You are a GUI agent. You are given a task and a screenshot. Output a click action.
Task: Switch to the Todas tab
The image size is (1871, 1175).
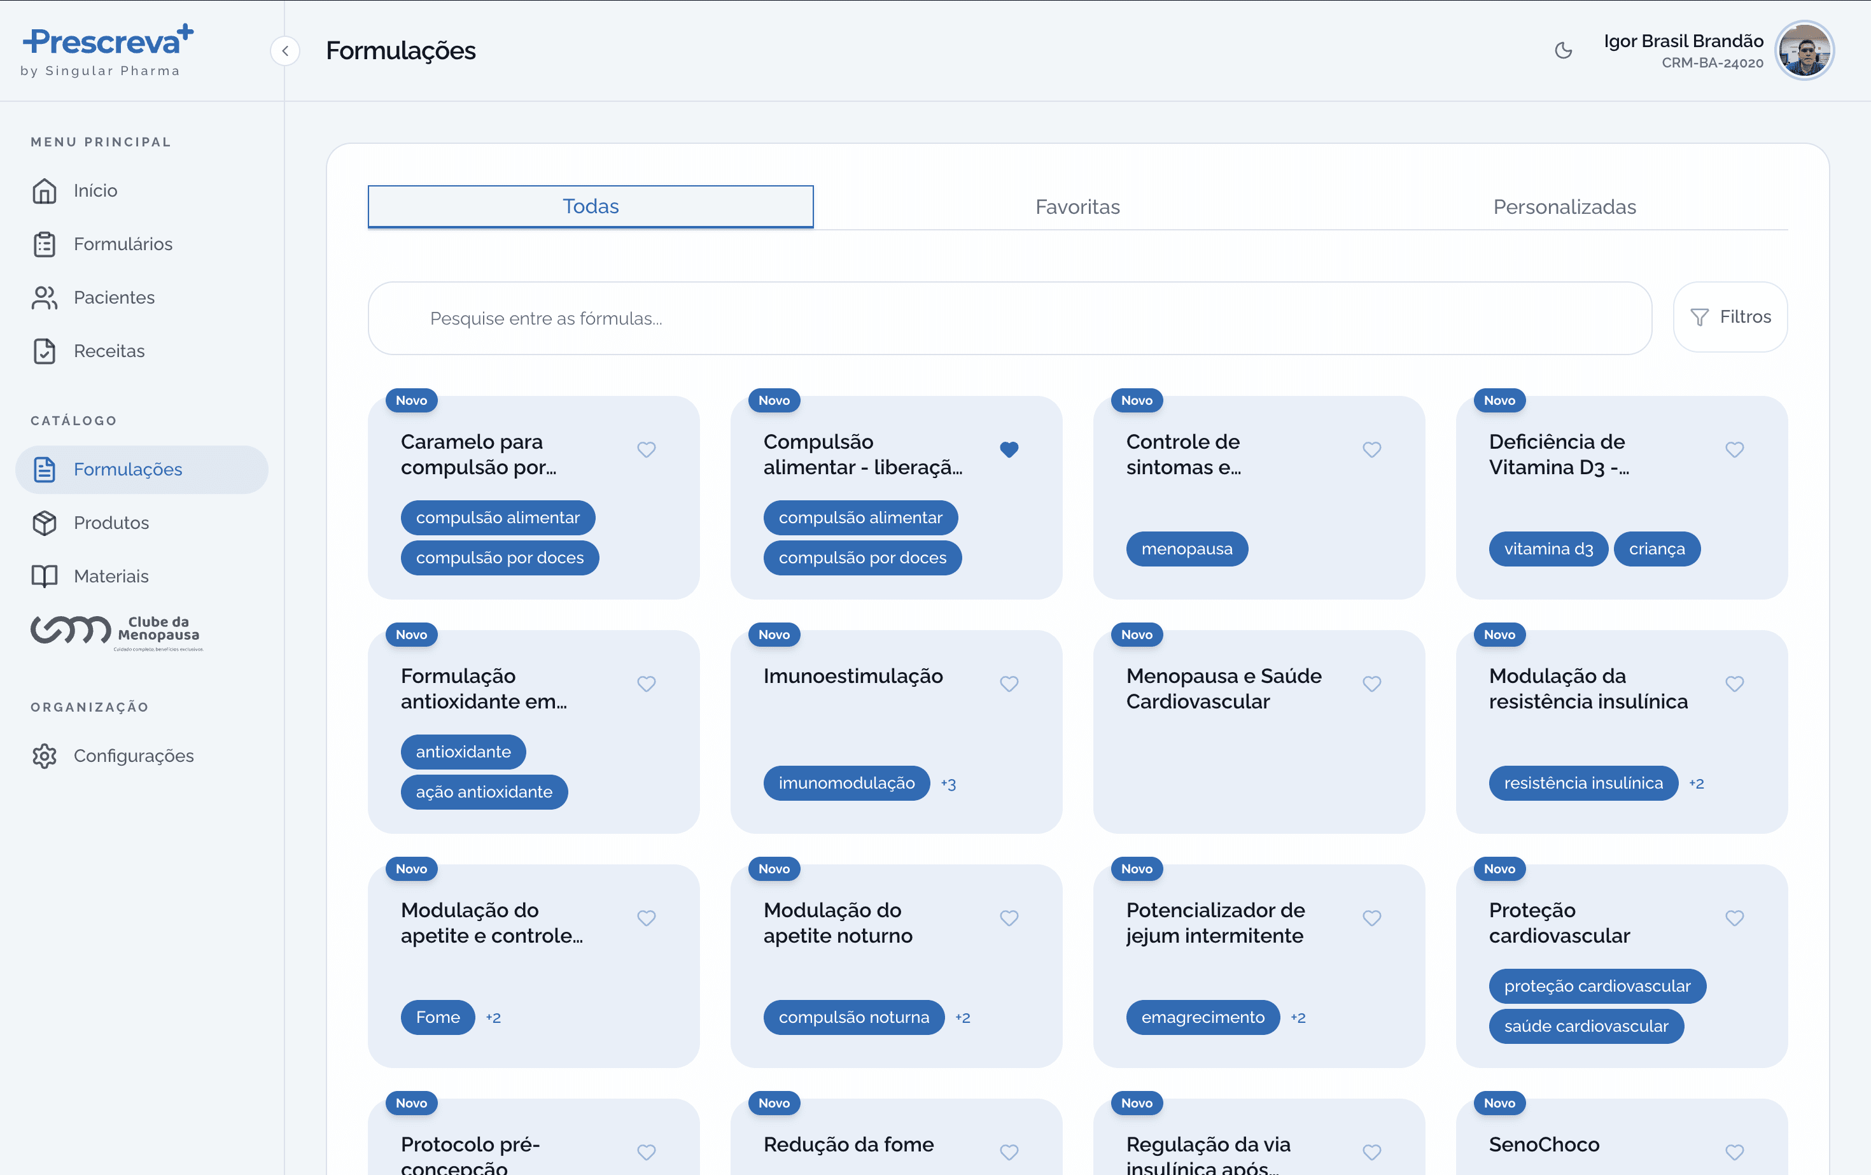[591, 207]
